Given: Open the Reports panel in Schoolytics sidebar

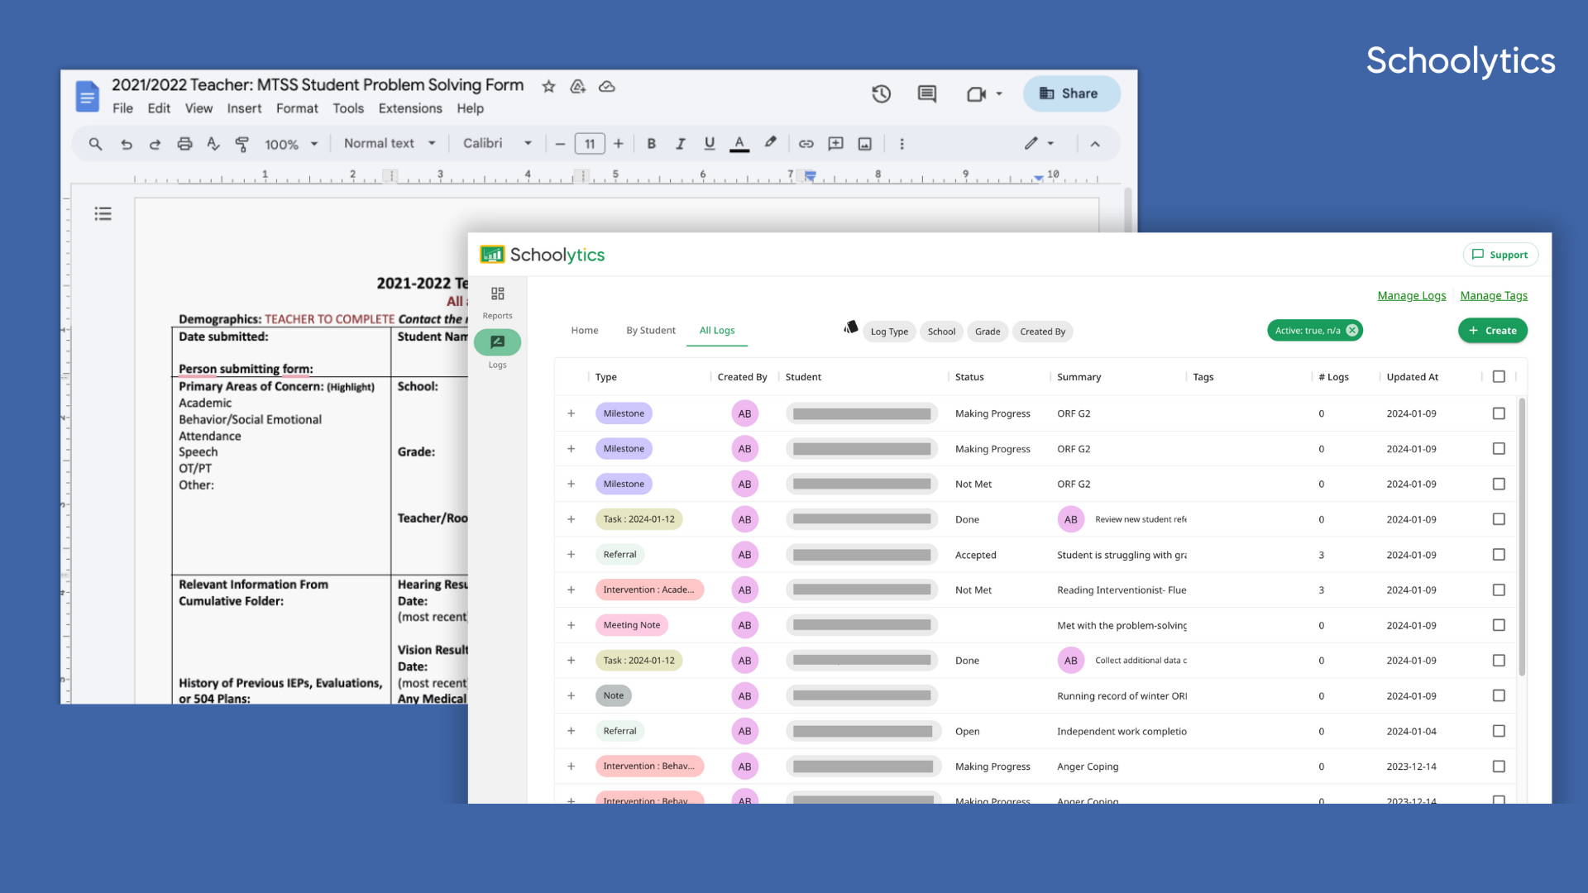Looking at the screenshot, I should (497, 301).
